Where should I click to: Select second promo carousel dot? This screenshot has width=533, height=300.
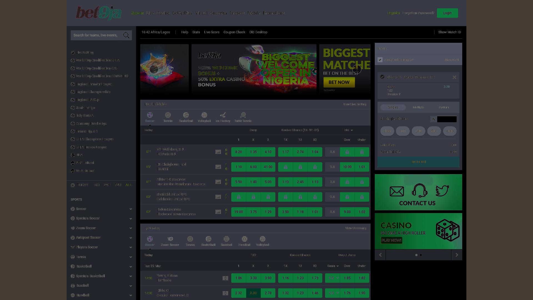421,255
